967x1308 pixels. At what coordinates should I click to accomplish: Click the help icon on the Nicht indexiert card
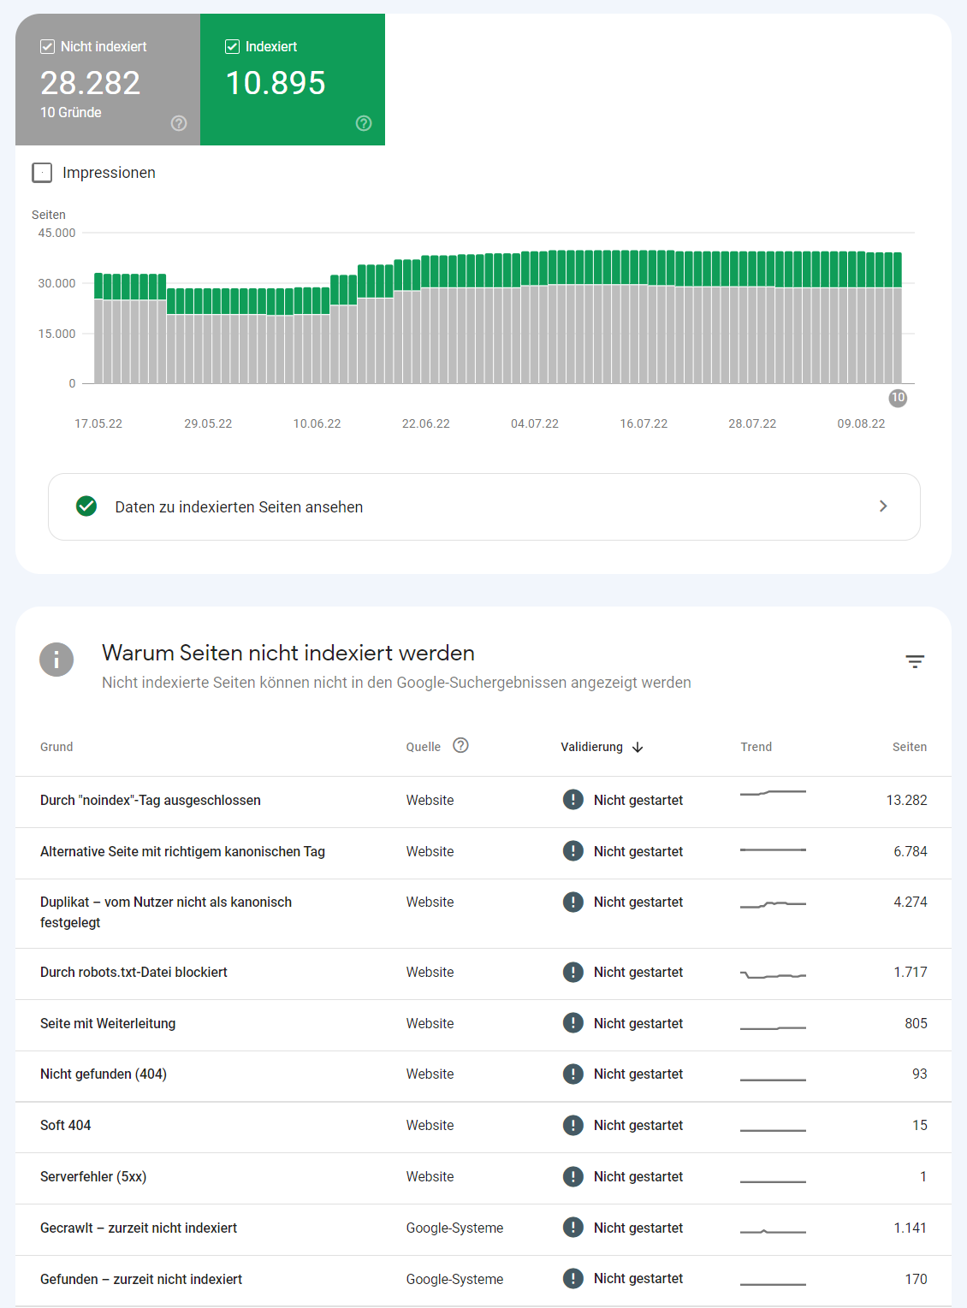point(178,123)
